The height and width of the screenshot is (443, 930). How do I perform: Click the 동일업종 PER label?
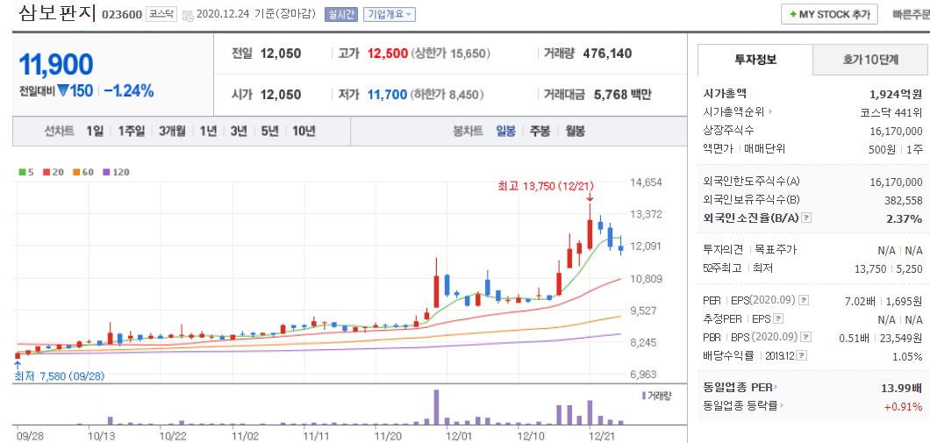coord(738,388)
